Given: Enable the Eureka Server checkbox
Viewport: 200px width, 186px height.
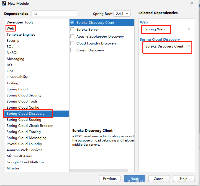Looking at the screenshot, I should tap(72, 29).
